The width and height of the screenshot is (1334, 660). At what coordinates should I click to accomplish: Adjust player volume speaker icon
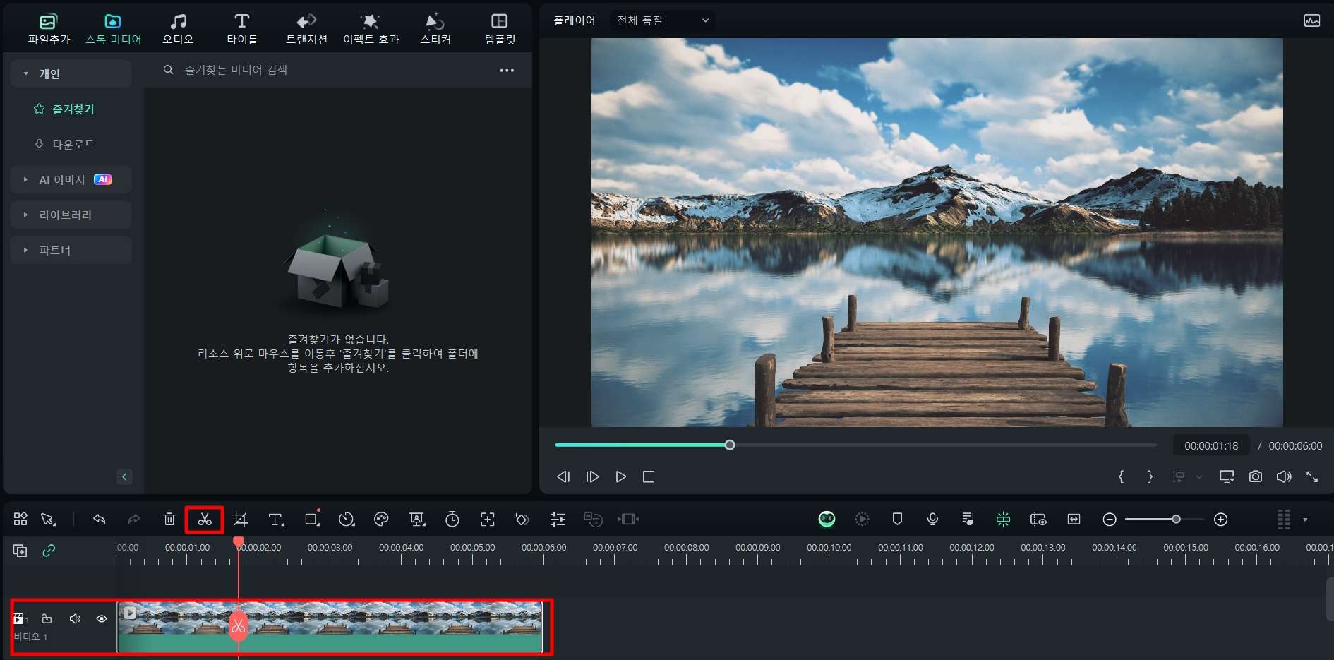1284,476
